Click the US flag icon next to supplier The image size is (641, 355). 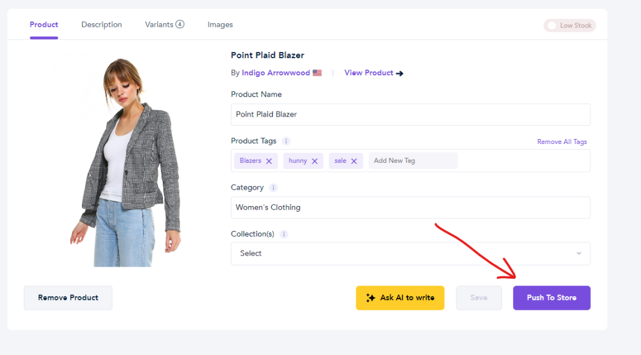pyautogui.click(x=317, y=73)
